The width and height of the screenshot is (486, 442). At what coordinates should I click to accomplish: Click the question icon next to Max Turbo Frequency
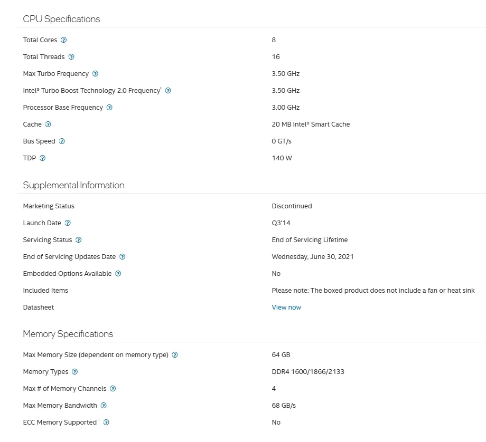click(x=96, y=74)
